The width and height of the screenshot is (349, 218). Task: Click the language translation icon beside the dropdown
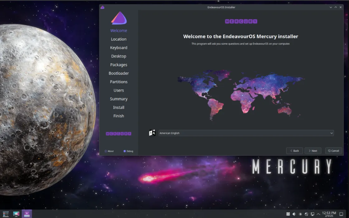coord(152,133)
